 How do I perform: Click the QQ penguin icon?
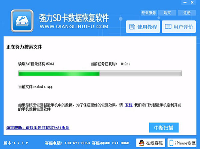(141, 143)
